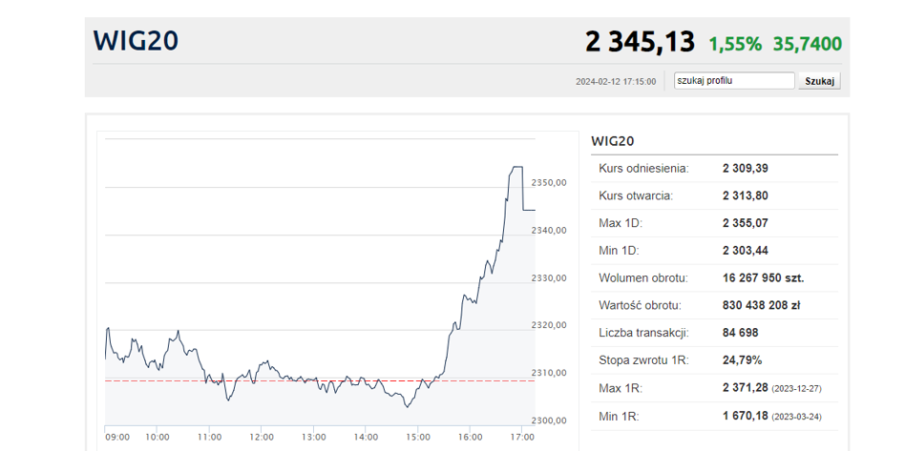Screen dimensions: 905x451
Task: Click the WIG20 heading above the stats table
Action: [613, 141]
